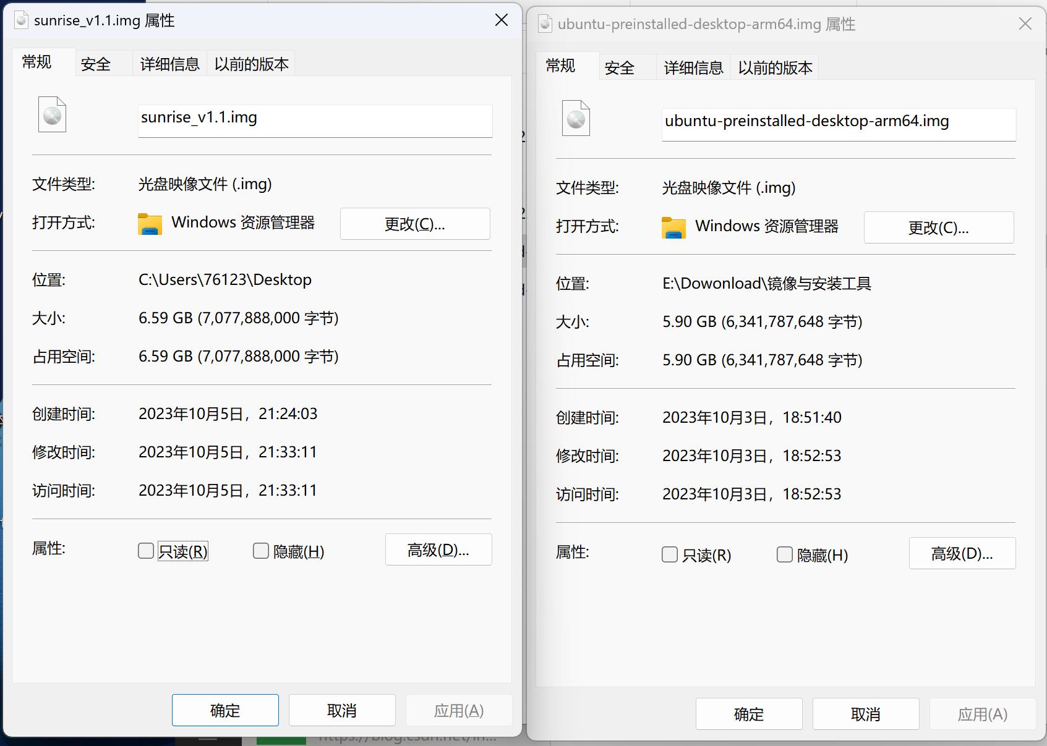Image resolution: width=1047 pixels, height=746 pixels.
Task: Click title bar file icon of ubuntu image window
Action: (545, 24)
